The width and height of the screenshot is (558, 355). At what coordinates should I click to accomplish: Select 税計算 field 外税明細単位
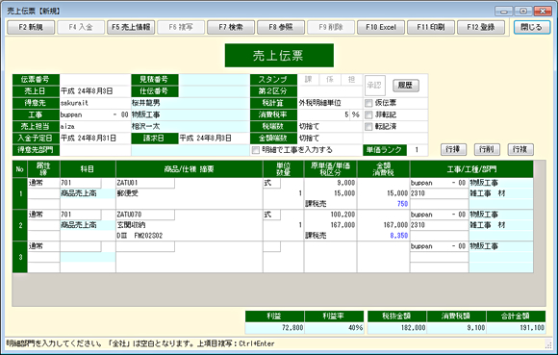point(330,103)
